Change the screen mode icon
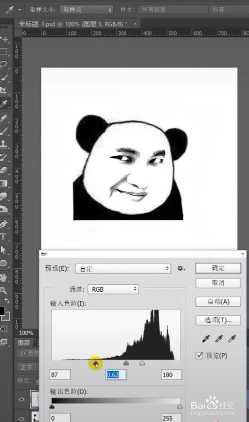This screenshot has height=422, width=249. 4,342
